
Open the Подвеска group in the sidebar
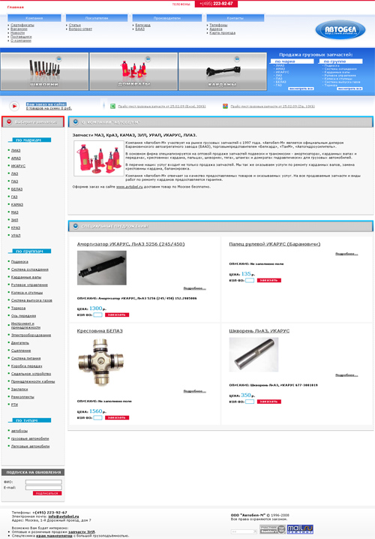click(19, 261)
